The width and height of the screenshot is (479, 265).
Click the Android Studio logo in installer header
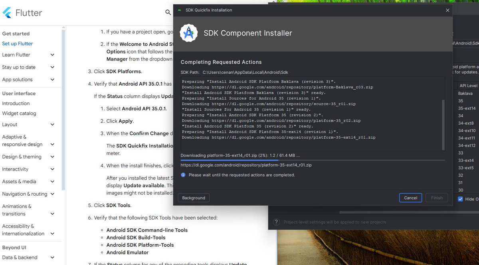pyautogui.click(x=189, y=33)
